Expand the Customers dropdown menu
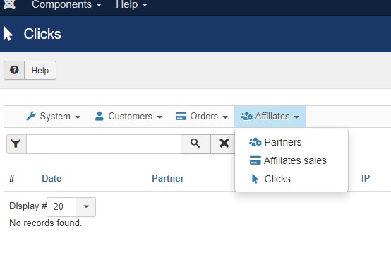 (128, 117)
